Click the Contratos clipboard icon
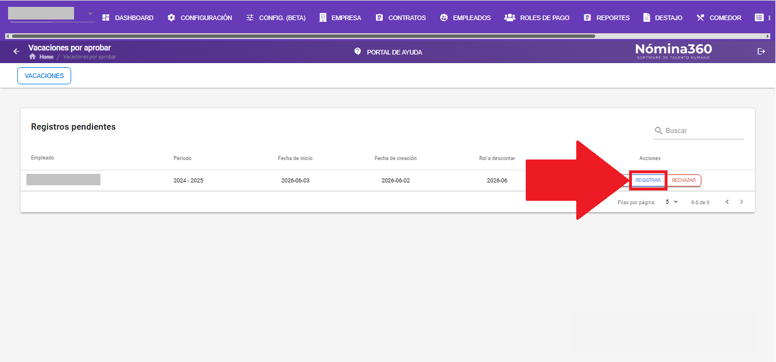Image resolution: width=776 pixels, height=362 pixels. pyautogui.click(x=379, y=18)
